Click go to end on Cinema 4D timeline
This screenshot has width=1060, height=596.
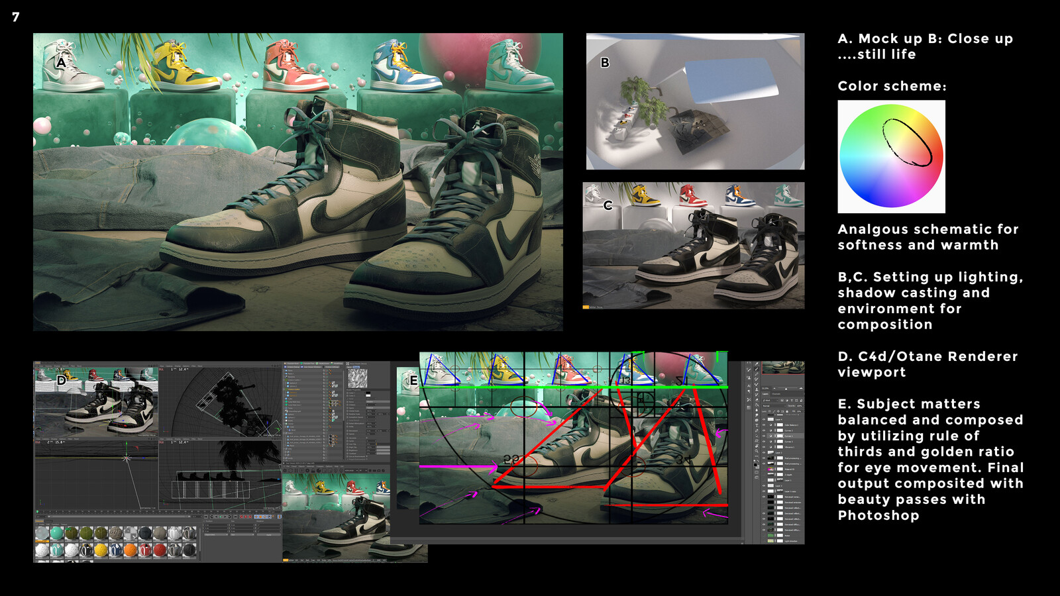pos(235,517)
